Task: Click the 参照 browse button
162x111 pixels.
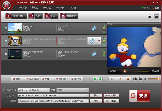Action: coord(96,101)
